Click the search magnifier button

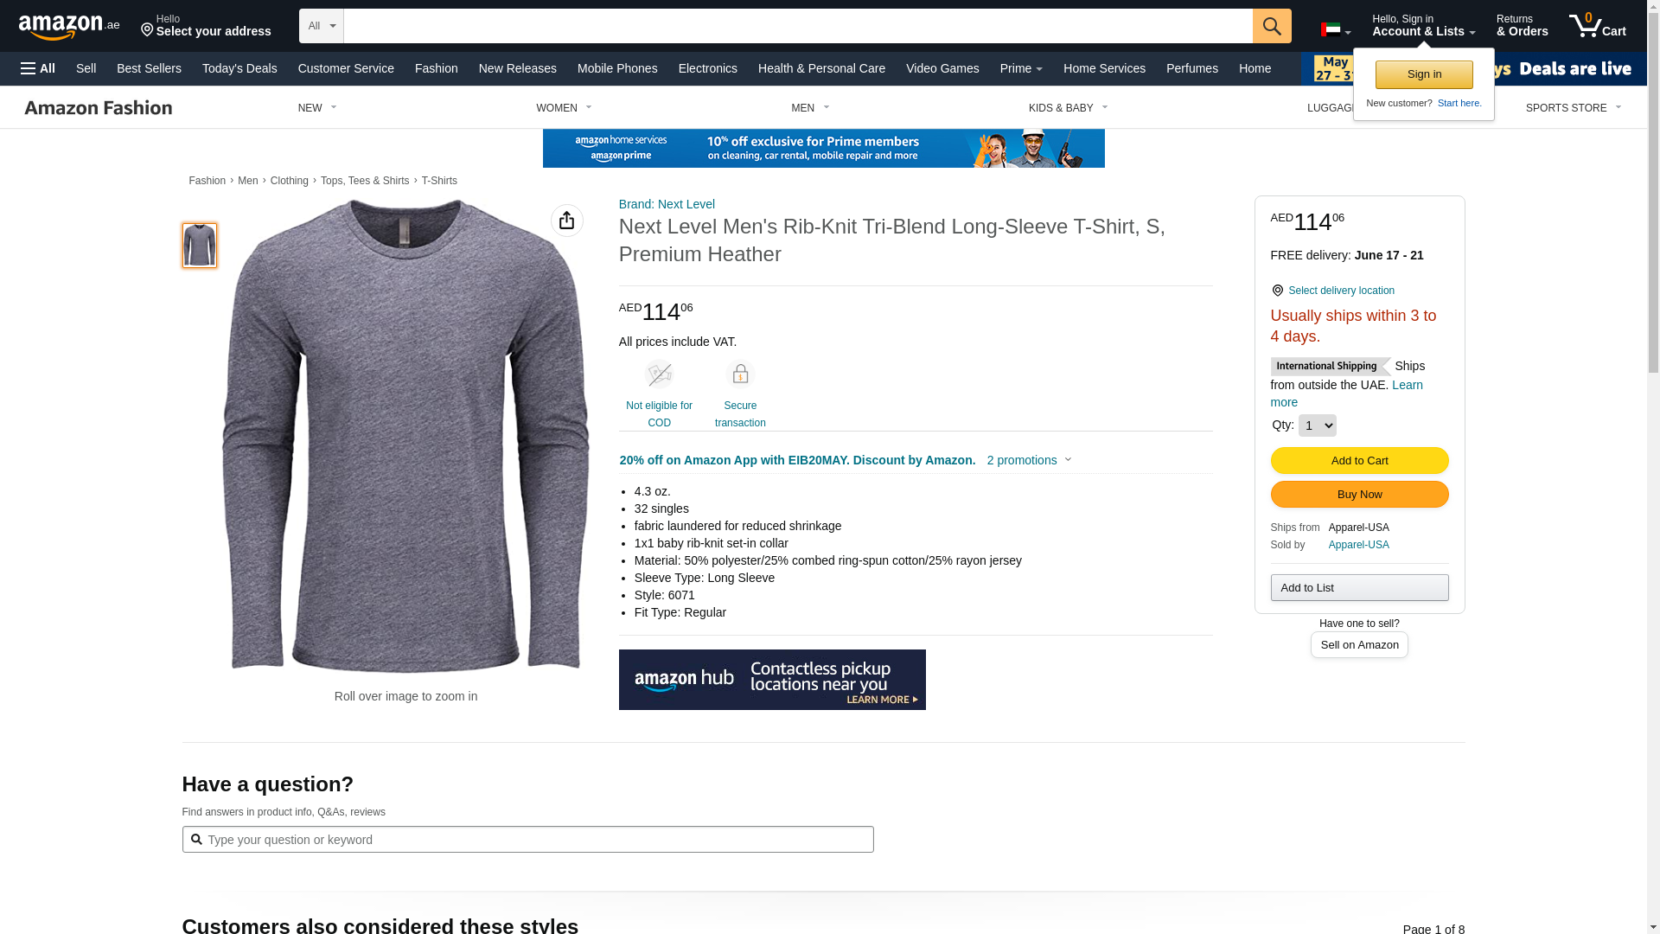click(x=1272, y=26)
